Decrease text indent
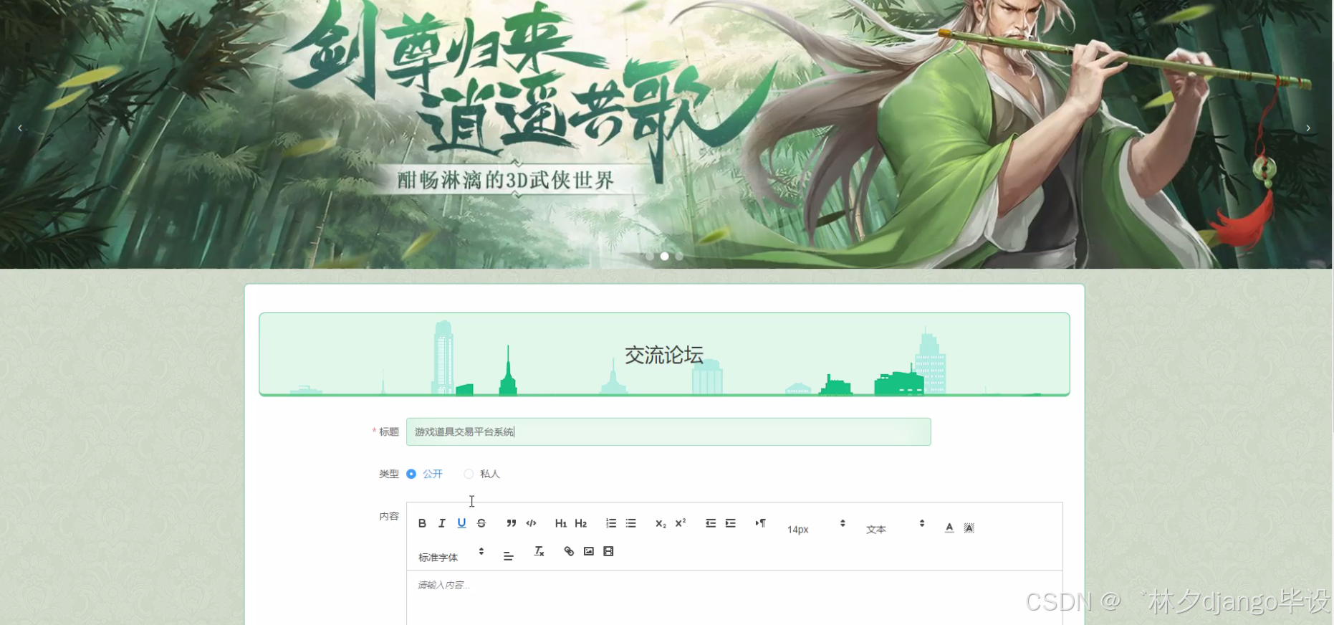Image resolution: width=1334 pixels, height=625 pixels. point(711,523)
